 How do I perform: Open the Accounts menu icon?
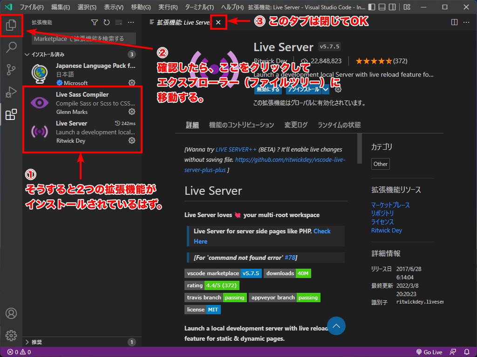coord(11,313)
